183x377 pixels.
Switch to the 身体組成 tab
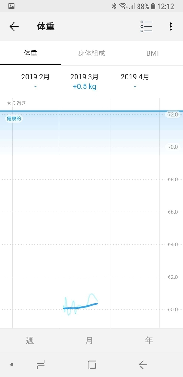point(91,53)
